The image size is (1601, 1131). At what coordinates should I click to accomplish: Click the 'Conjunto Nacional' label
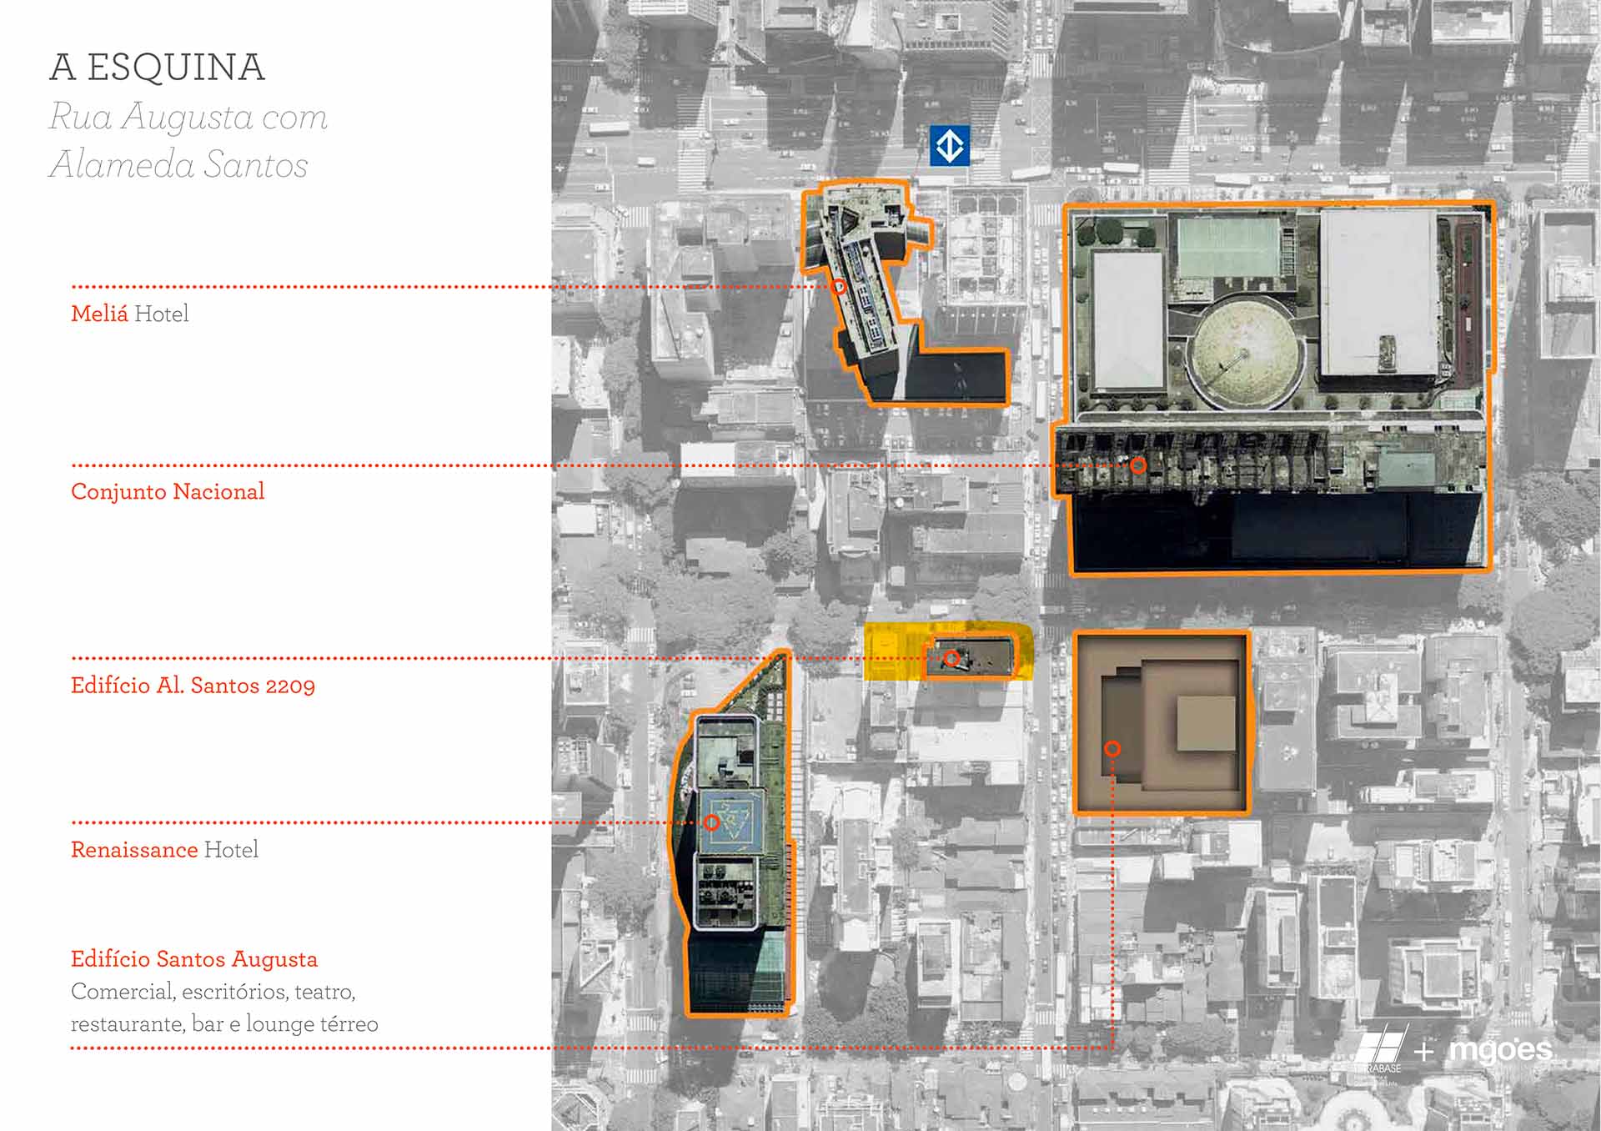point(168,491)
